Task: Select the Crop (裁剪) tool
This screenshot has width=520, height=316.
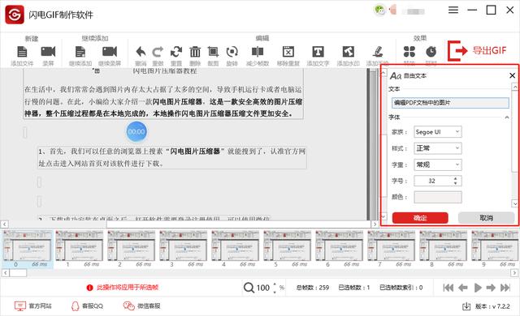Action: pos(213,52)
